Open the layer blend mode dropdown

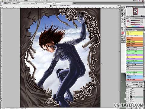point(130,84)
